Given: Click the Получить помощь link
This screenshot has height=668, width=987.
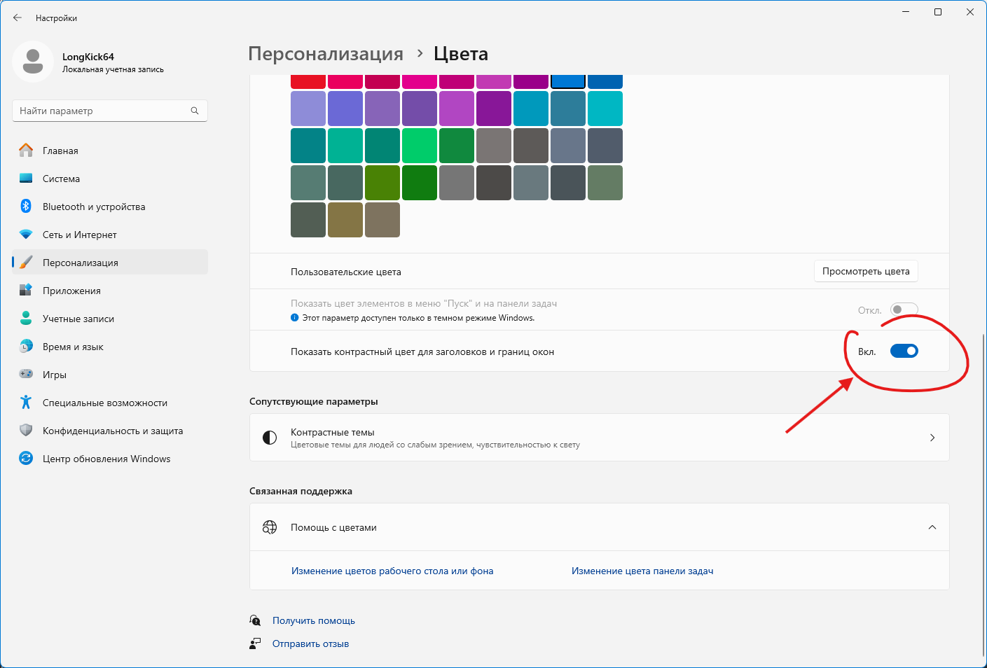Looking at the screenshot, I should pos(314,620).
